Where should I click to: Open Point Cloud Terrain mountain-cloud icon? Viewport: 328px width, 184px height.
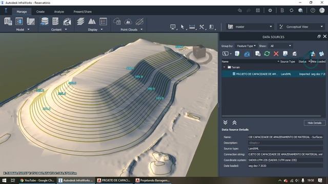(x=128, y=21)
